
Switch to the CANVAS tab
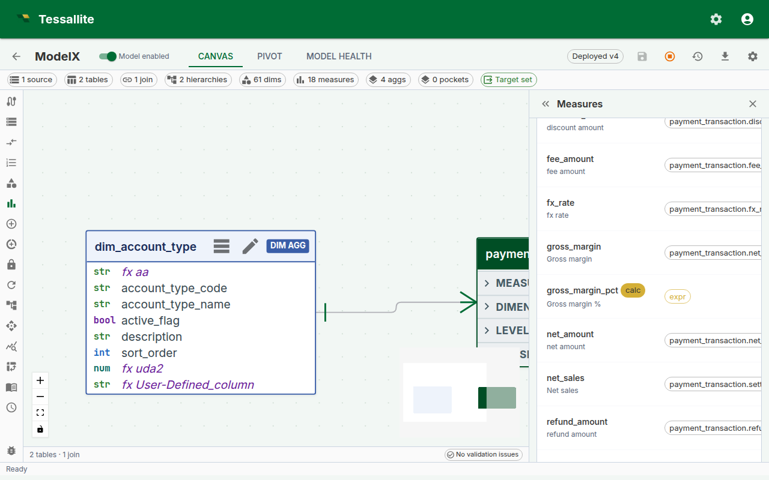[216, 56]
